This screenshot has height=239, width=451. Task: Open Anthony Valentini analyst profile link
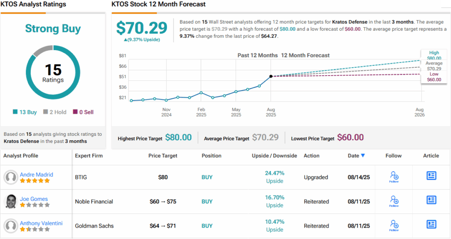pyautogui.click(x=41, y=223)
